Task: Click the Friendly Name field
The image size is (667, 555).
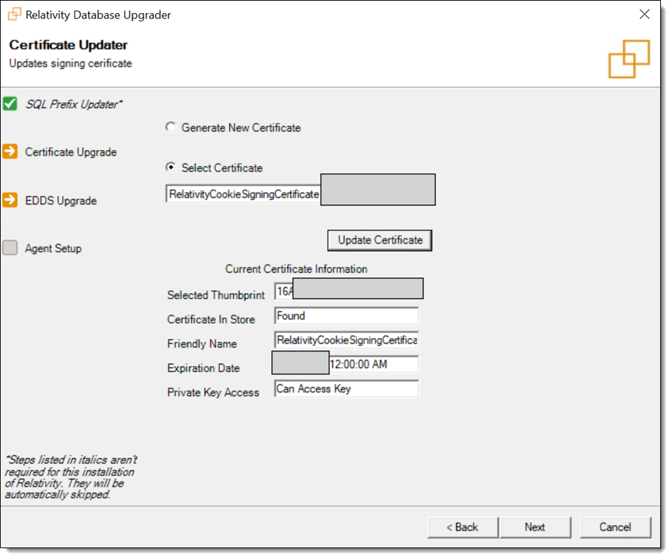Action: 346,340
